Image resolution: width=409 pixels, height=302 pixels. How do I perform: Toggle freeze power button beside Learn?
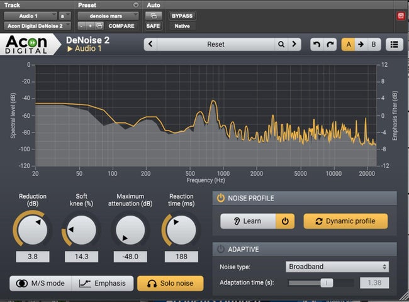[285, 221]
